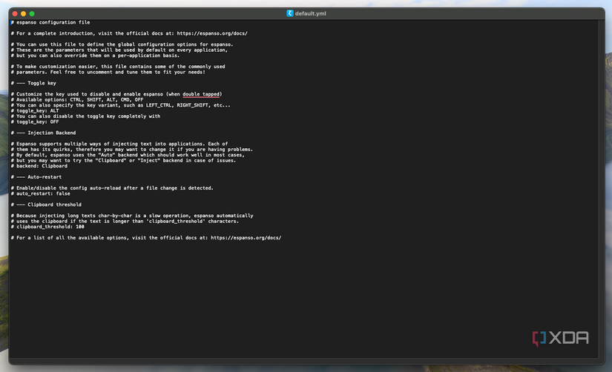Maximize the window with the green button
Viewport: 612px width, 372px height.
click(x=32, y=13)
